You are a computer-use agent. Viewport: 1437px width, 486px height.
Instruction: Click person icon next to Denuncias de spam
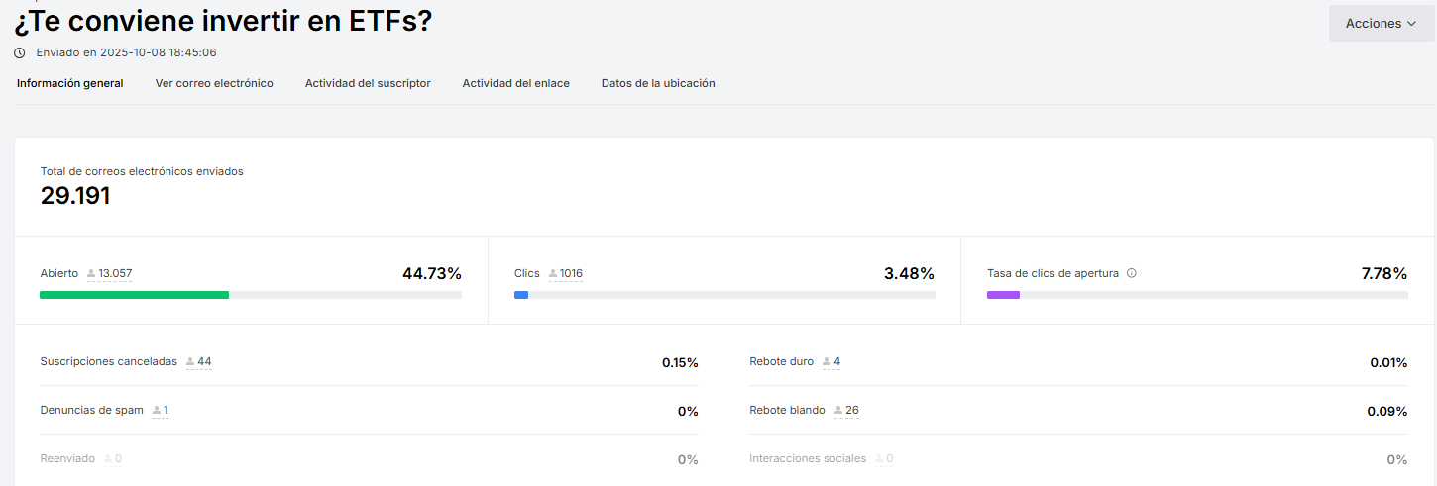tap(157, 411)
